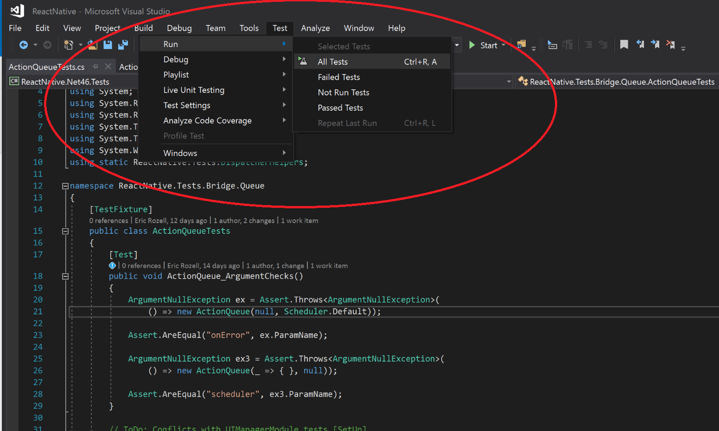This screenshot has width=719, height=431.
Task: Open the Tools menu
Action: click(x=249, y=28)
